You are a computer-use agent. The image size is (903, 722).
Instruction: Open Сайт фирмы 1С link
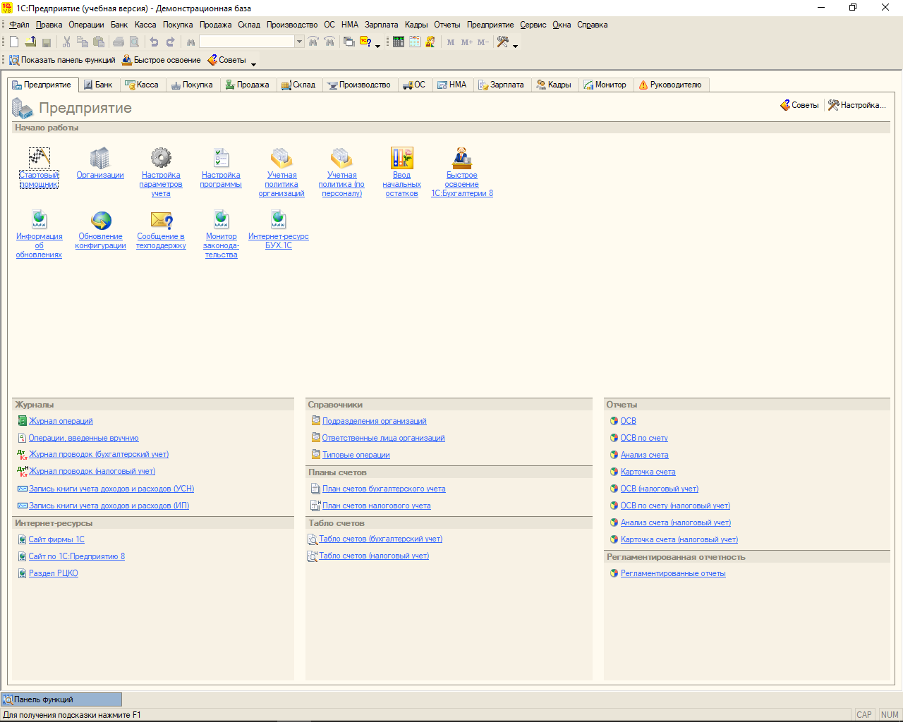click(56, 539)
